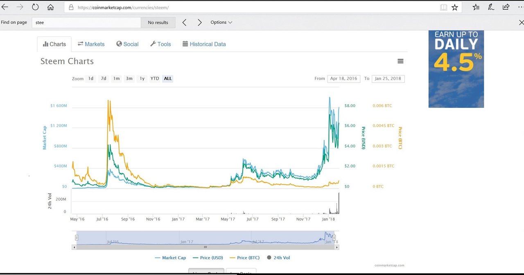
Task: Expand the find Options dropdown
Action: 221,22
